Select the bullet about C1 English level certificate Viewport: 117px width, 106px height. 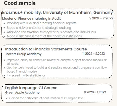click(x=47, y=98)
